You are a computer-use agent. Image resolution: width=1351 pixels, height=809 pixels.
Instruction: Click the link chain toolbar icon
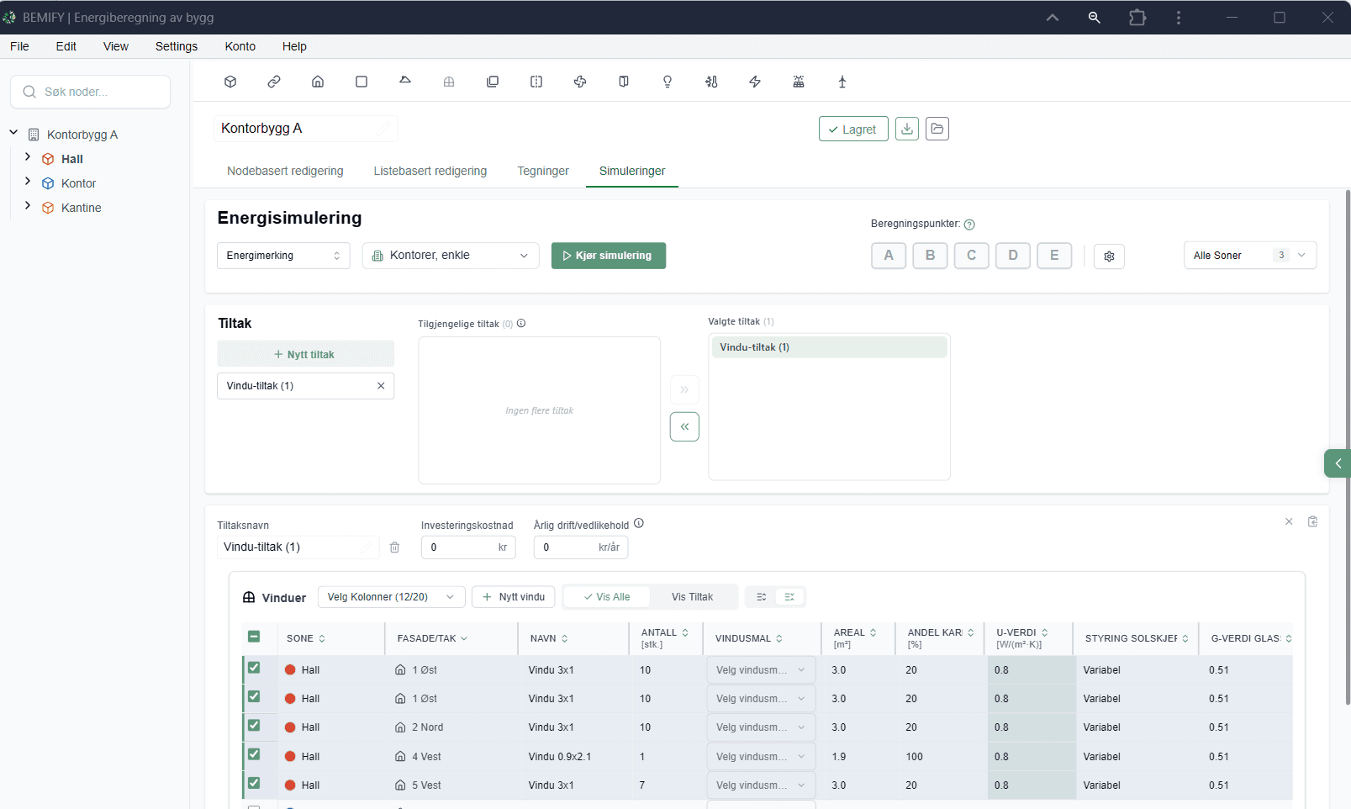[x=274, y=82]
